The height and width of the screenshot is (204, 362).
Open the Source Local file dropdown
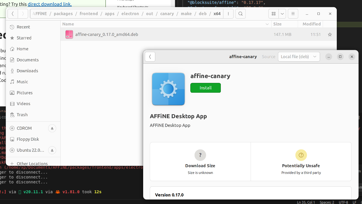pos(299,56)
